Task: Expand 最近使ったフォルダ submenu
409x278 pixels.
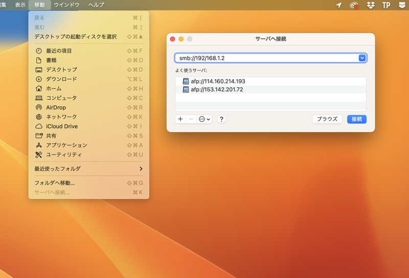Action: [x=88, y=169]
